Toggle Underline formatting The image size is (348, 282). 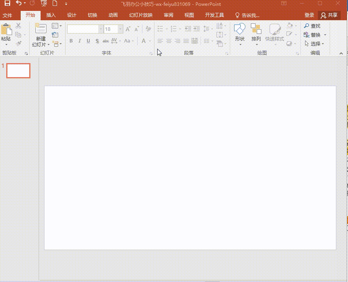pyautogui.click(x=88, y=41)
